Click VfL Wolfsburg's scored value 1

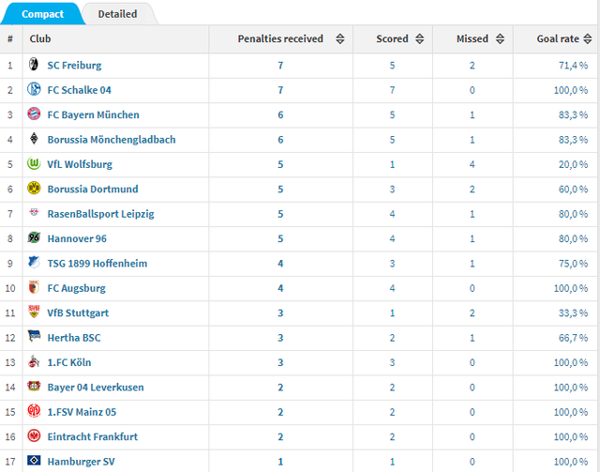click(392, 164)
